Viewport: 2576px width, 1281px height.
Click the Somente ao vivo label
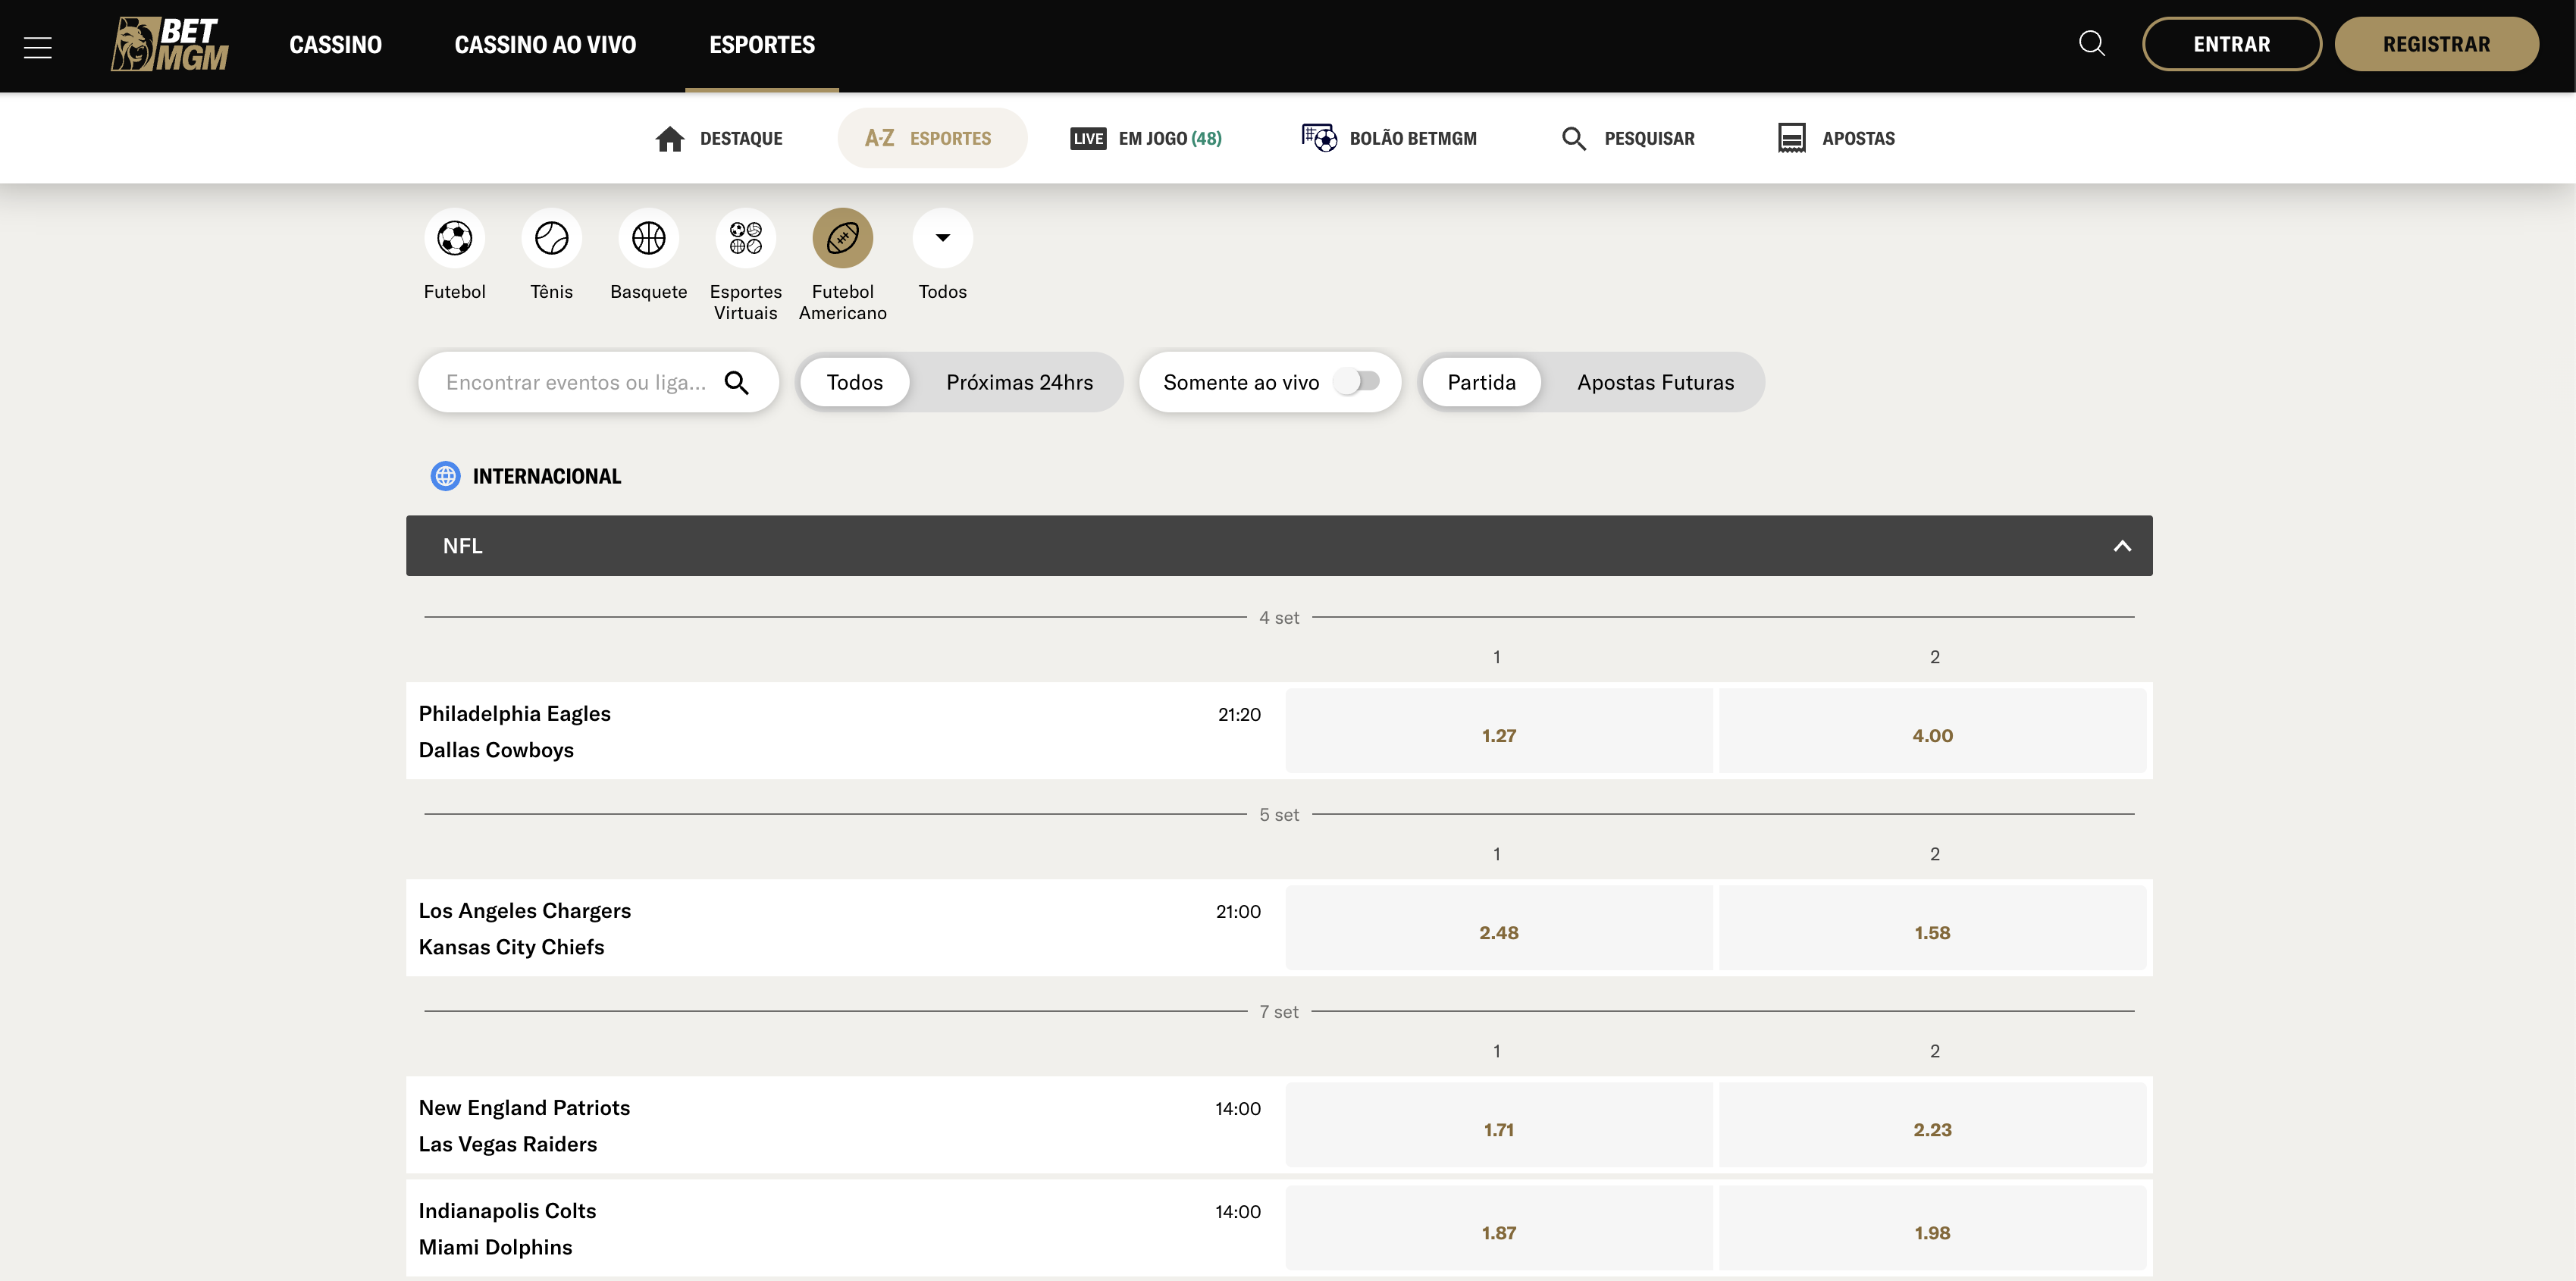[x=1241, y=382]
